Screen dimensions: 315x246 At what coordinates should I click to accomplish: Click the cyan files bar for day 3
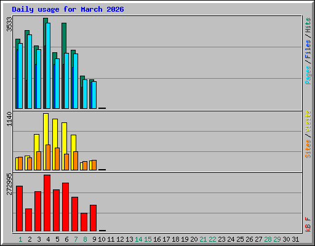point(39,79)
